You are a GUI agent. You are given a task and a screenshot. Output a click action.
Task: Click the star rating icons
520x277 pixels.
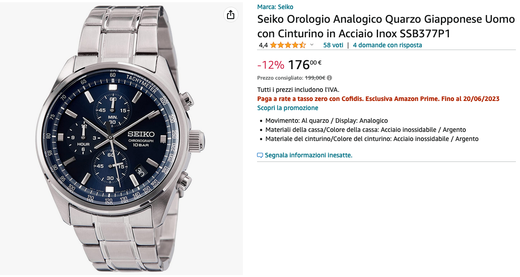pos(288,45)
